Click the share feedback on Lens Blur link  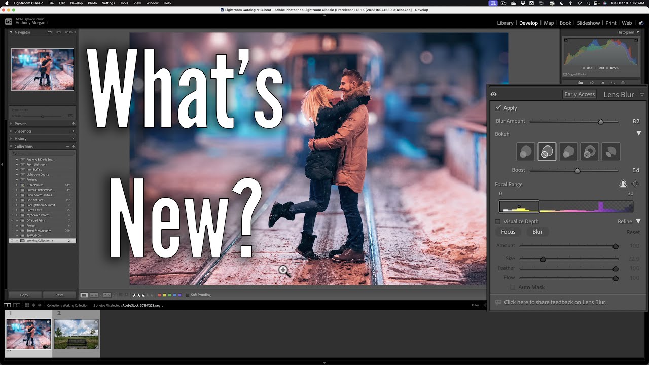click(x=555, y=302)
